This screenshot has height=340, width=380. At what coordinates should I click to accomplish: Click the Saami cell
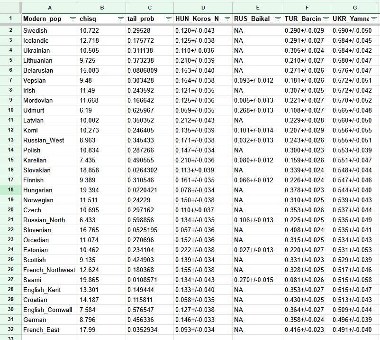(50, 280)
